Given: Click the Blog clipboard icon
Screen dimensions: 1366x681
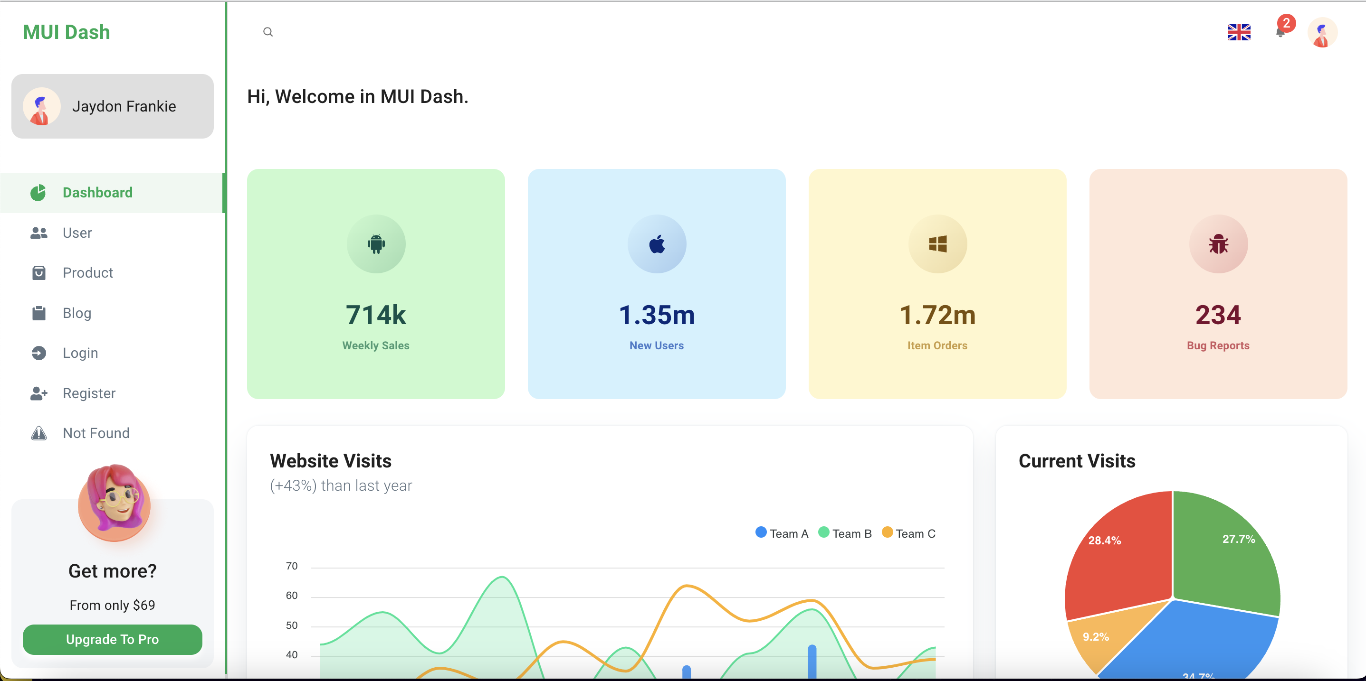Looking at the screenshot, I should click(x=38, y=313).
